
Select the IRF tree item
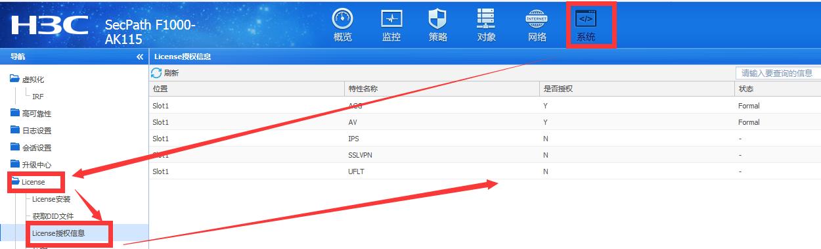[38, 97]
